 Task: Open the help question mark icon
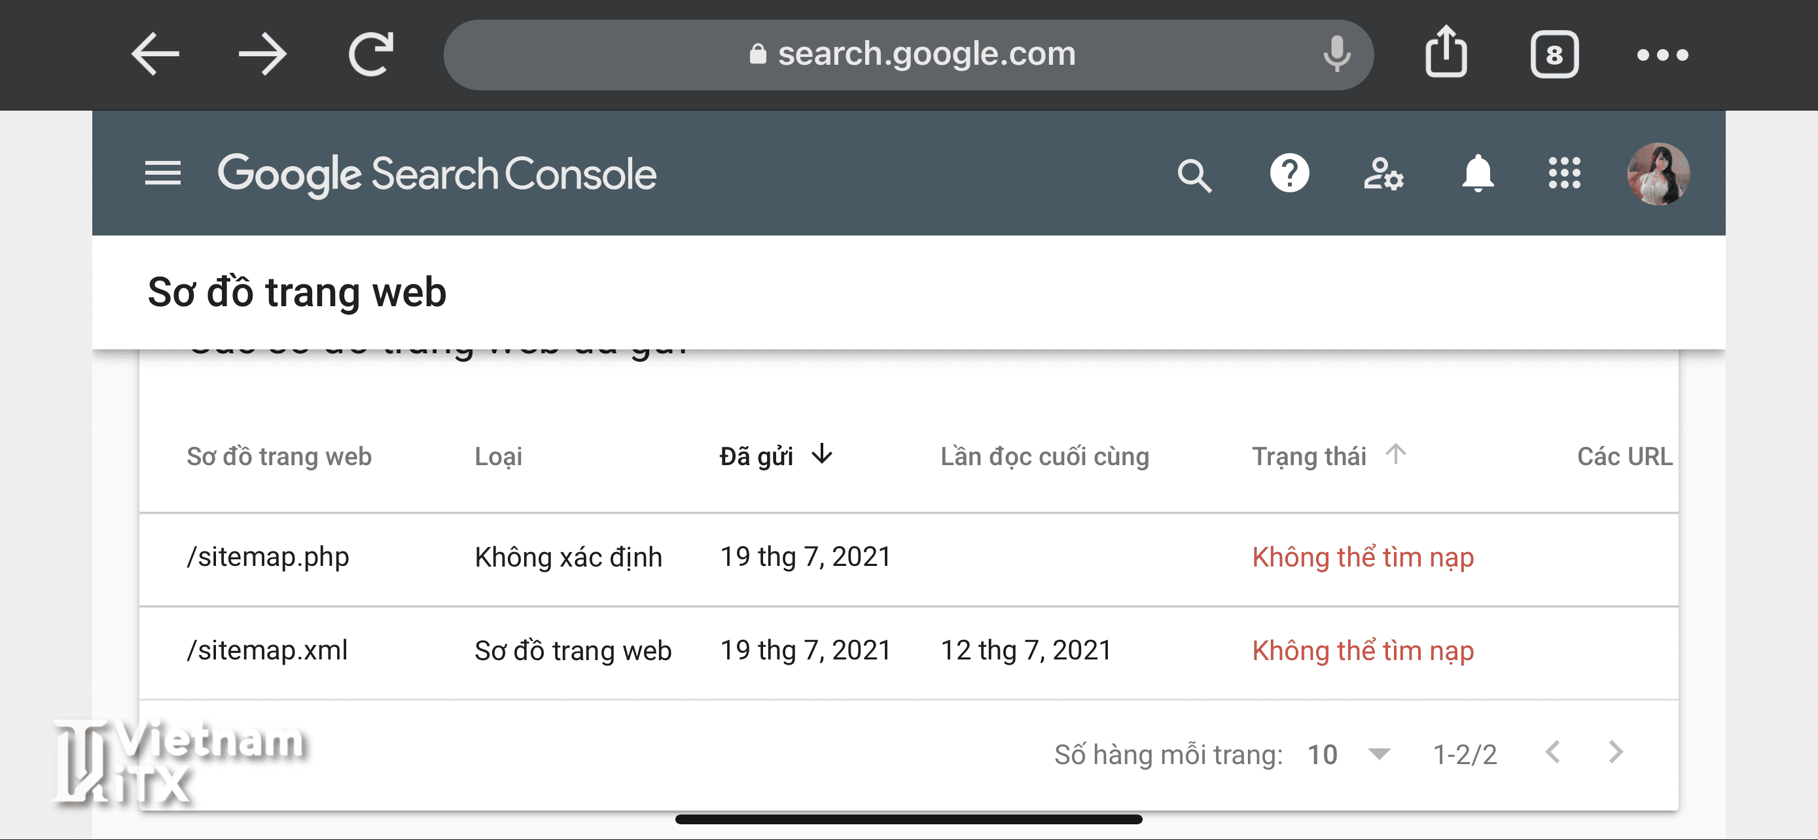coord(1289,173)
